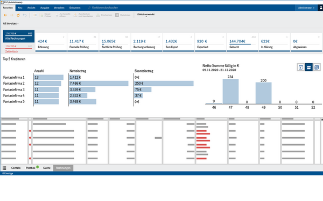Click the user profile icon at top right

(x=320, y=8)
